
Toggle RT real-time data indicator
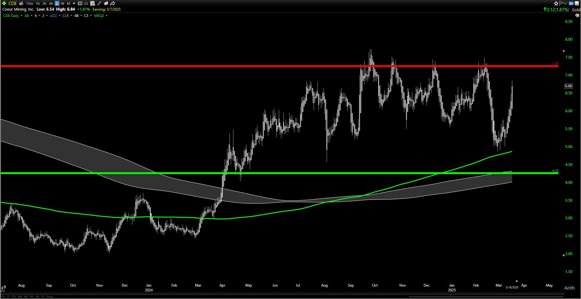tap(566, 3)
